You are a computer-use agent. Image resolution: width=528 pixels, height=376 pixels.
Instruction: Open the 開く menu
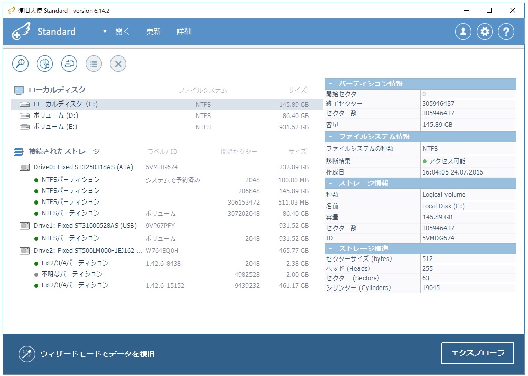coord(122,32)
